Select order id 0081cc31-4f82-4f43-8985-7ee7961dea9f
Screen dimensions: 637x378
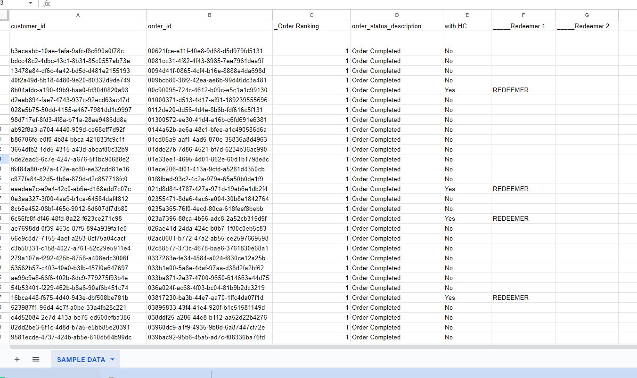coord(209,61)
